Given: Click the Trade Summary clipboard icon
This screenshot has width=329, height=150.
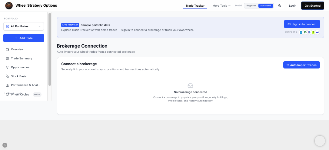Looking at the screenshot, I should 7,58.
